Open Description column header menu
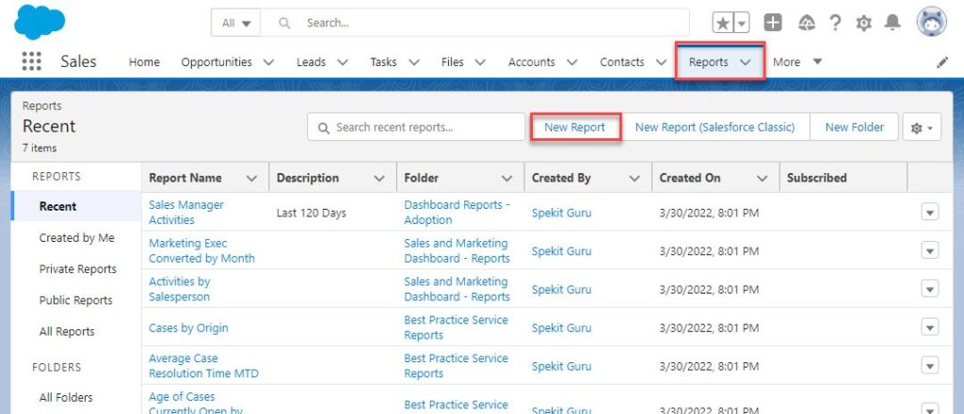Image resolution: width=964 pixels, height=414 pixels. coord(379,178)
